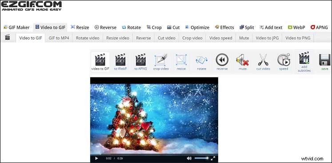Select the mute speaker tool icon
The image size is (332, 163).
tap(243, 62)
